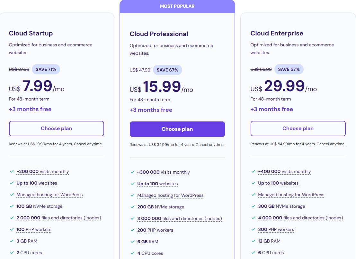Click Managed hosting for WordPress in Enterprise plan

click(x=291, y=195)
